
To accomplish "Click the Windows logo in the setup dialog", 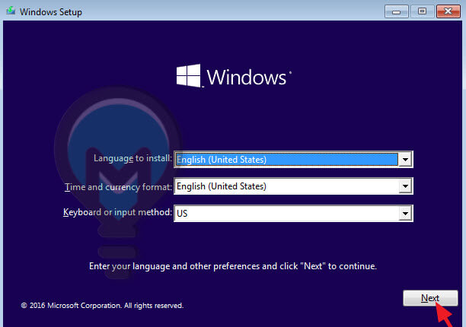I will tap(234, 76).
